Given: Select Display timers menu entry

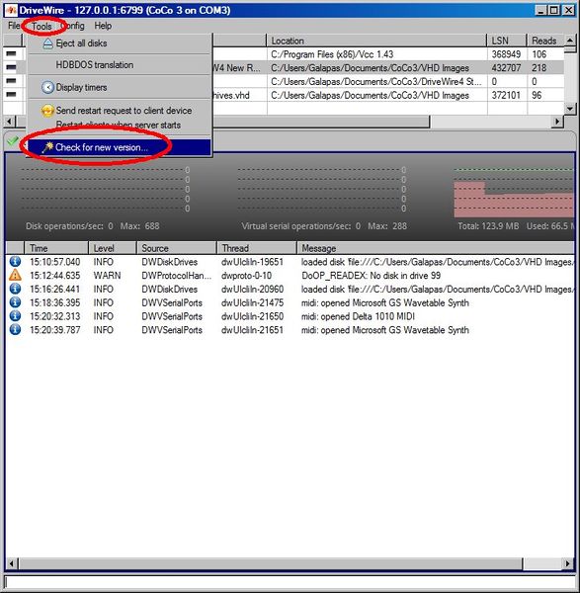Looking at the screenshot, I should pos(120,87).
